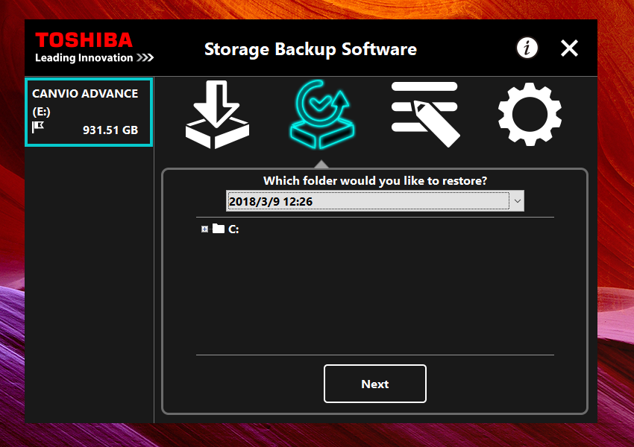Image resolution: width=634 pixels, height=447 pixels.
Task: Click the information (i) icon
Action: (x=527, y=48)
